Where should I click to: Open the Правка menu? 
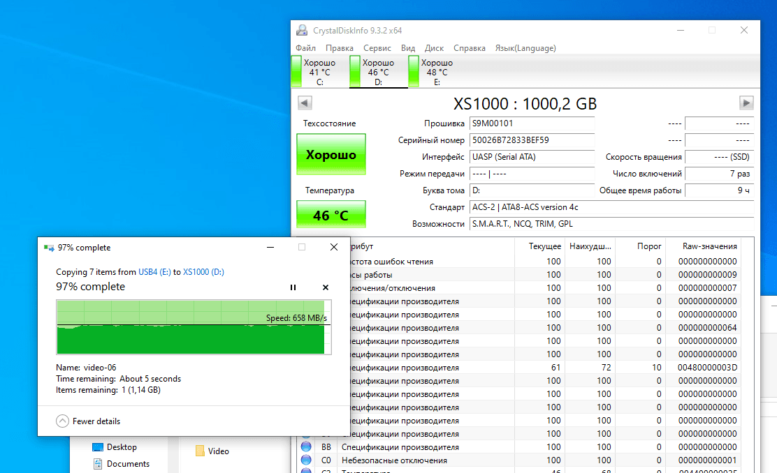(x=340, y=48)
